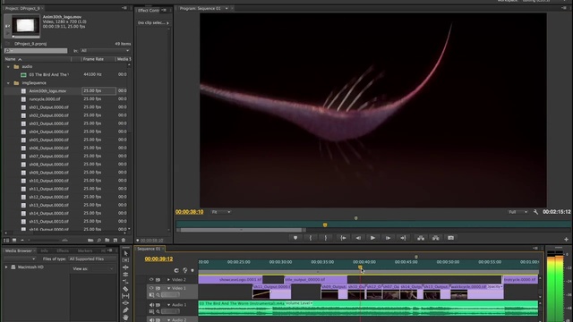Toggle Video 1 display style button

pos(151,295)
